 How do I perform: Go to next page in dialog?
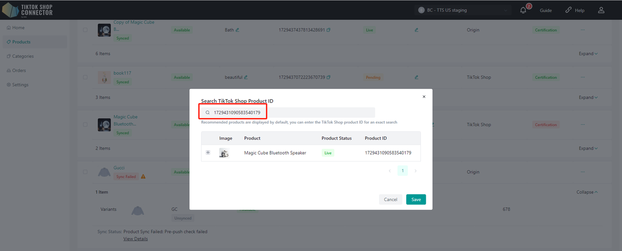coord(415,171)
